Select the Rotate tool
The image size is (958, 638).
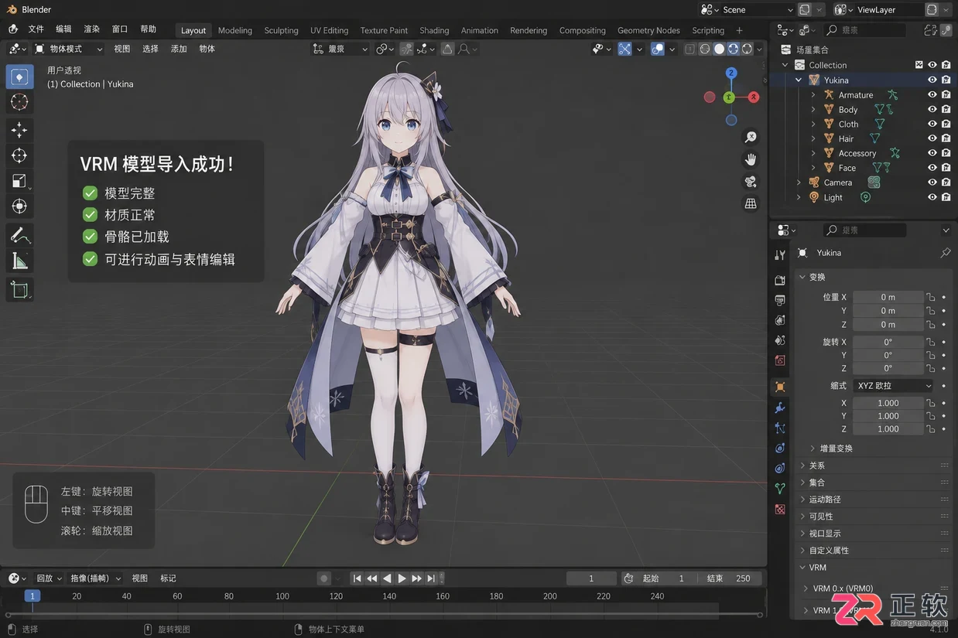point(20,155)
